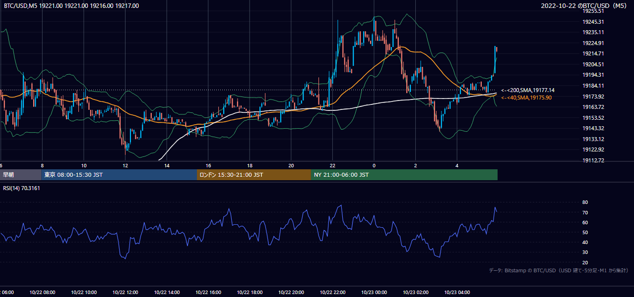Select the 19214.71 price axis label

[x=593, y=53]
